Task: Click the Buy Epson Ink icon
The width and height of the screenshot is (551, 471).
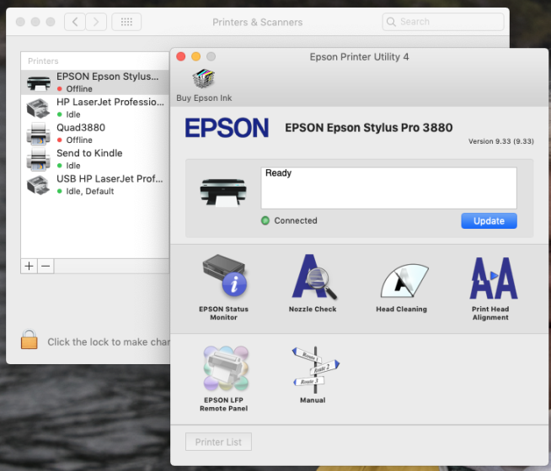Action: [204, 82]
